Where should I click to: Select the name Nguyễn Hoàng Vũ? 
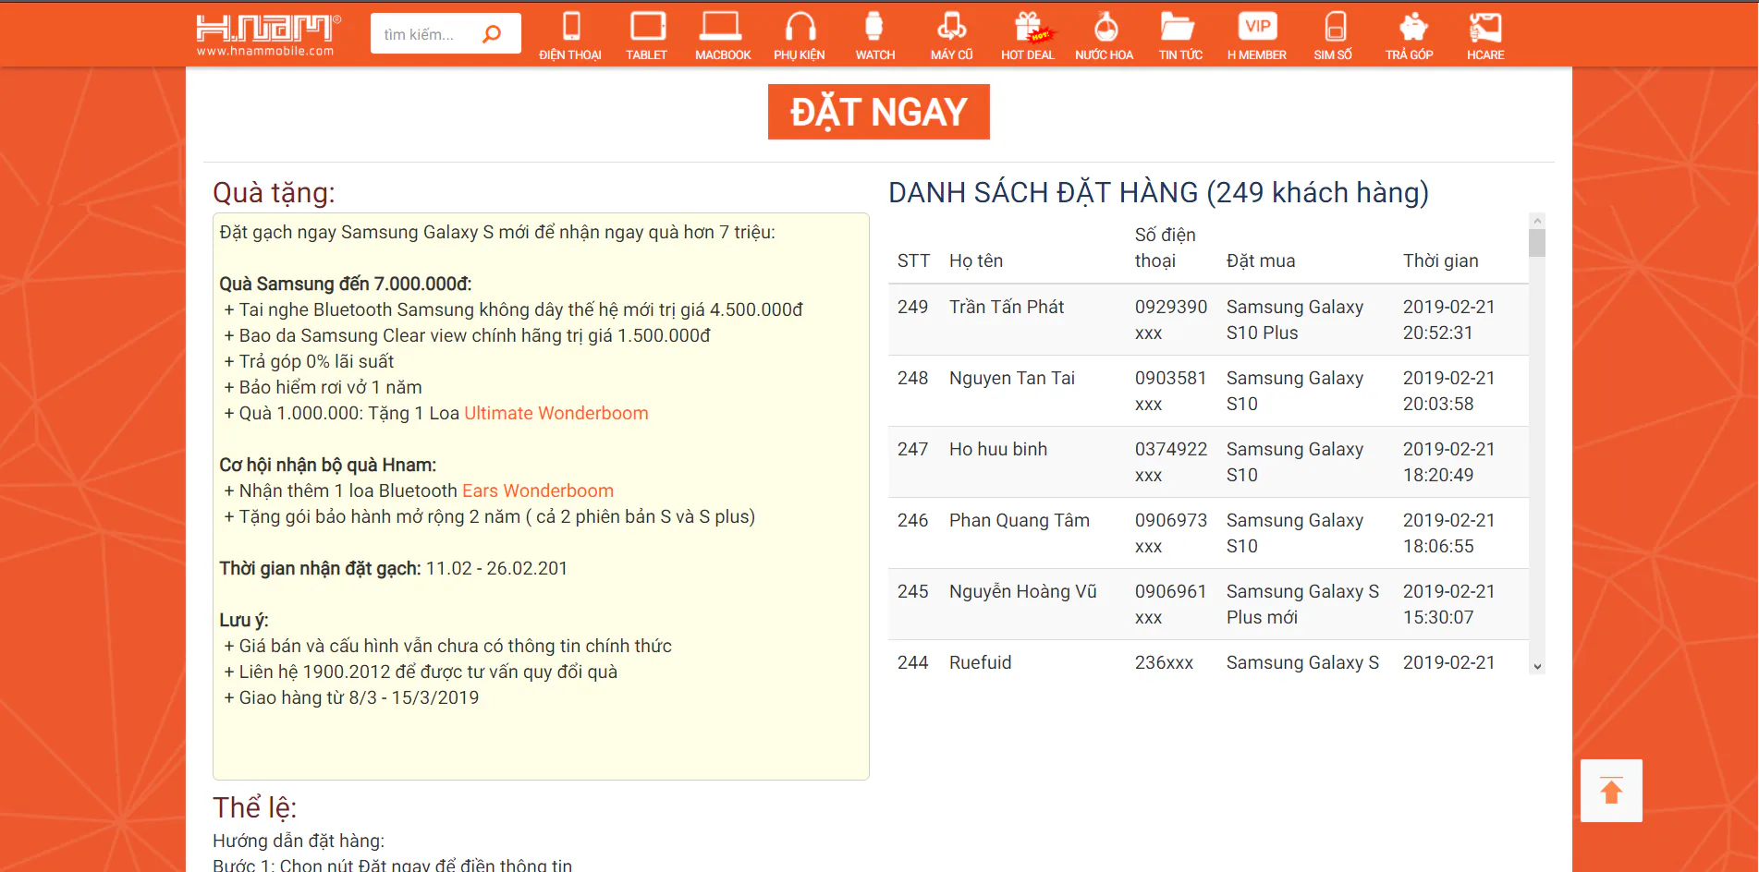(x=1023, y=591)
